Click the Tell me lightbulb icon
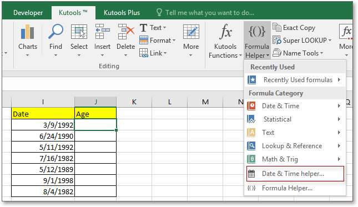The width and height of the screenshot is (358, 207). (x=159, y=13)
